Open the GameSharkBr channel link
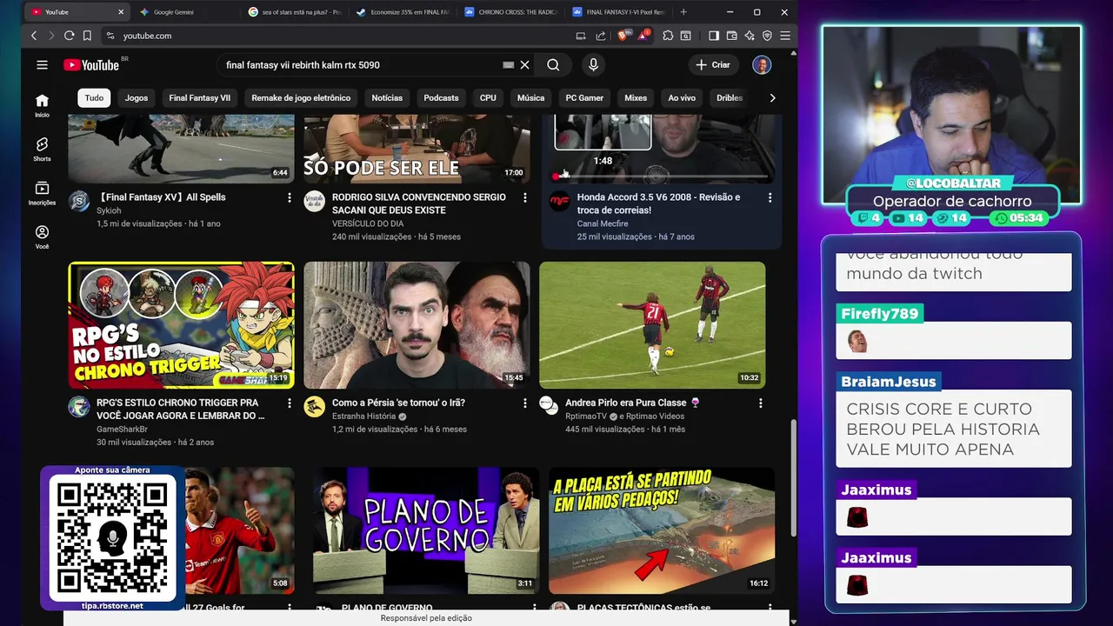 [122, 430]
